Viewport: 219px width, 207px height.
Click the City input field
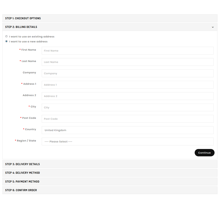click(127, 108)
